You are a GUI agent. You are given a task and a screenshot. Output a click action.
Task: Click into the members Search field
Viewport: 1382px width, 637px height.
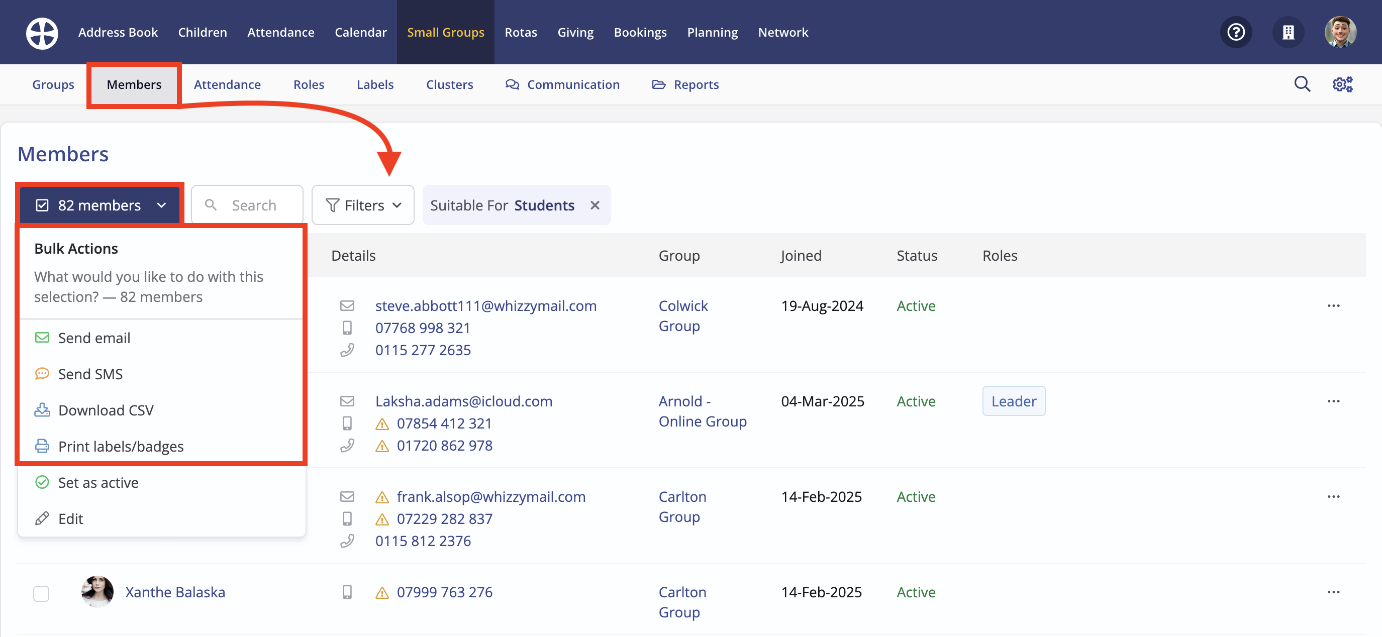254,205
